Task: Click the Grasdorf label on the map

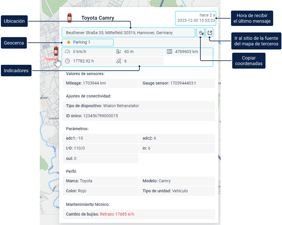Action: (54, 118)
